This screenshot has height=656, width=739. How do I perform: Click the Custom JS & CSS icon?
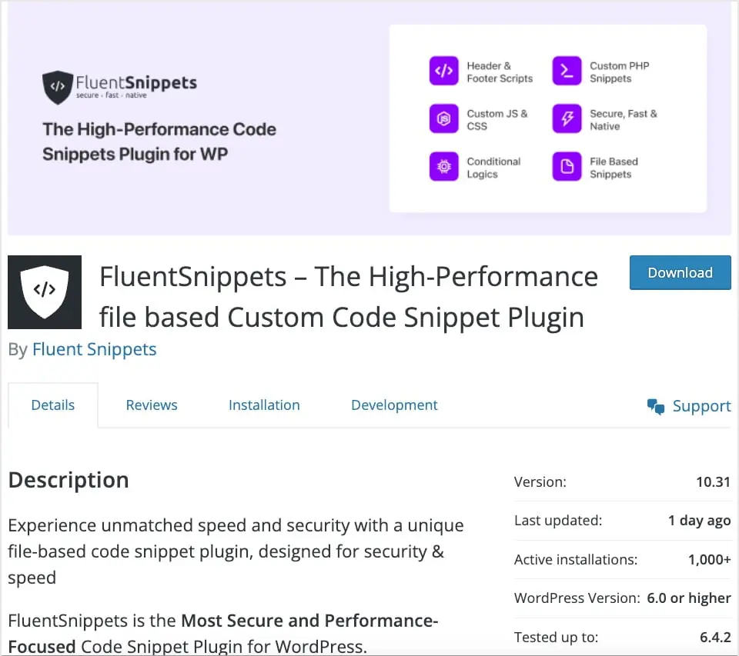pyautogui.click(x=444, y=119)
